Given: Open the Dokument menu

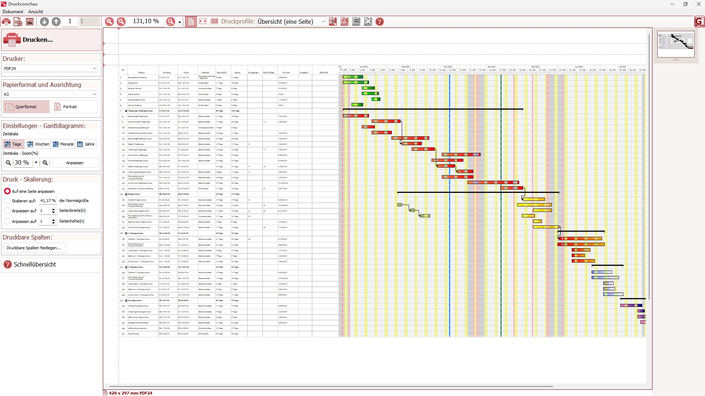Looking at the screenshot, I should coord(13,12).
